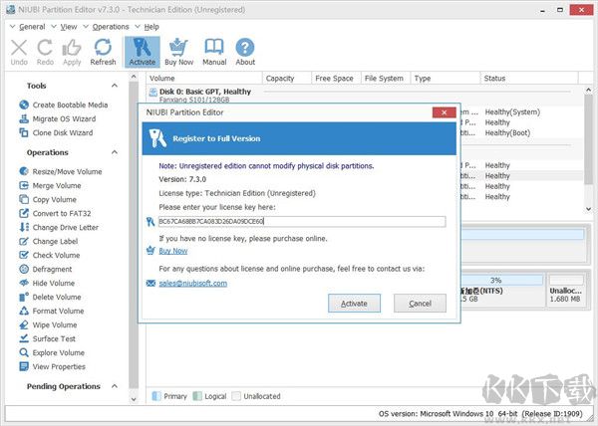Image resolution: width=598 pixels, height=426 pixels.
Task: Click the sales@niubisoft.com email link
Action: tap(193, 284)
